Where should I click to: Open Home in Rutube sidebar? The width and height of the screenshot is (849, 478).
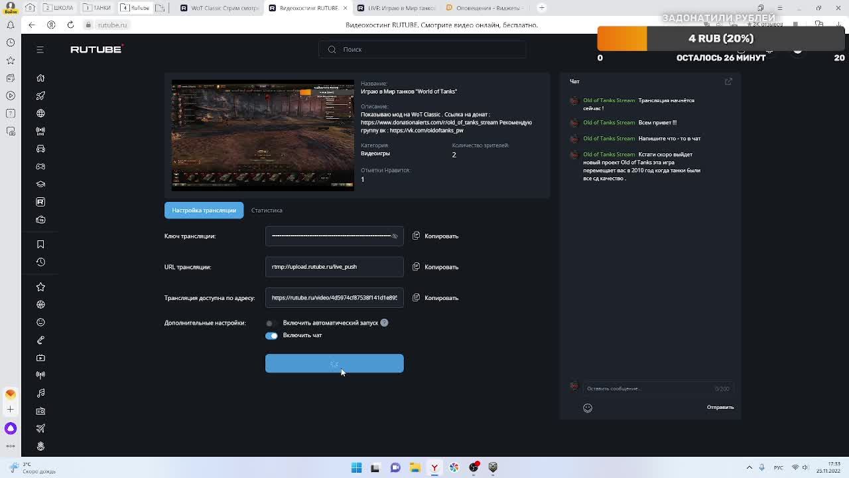coord(40,78)
